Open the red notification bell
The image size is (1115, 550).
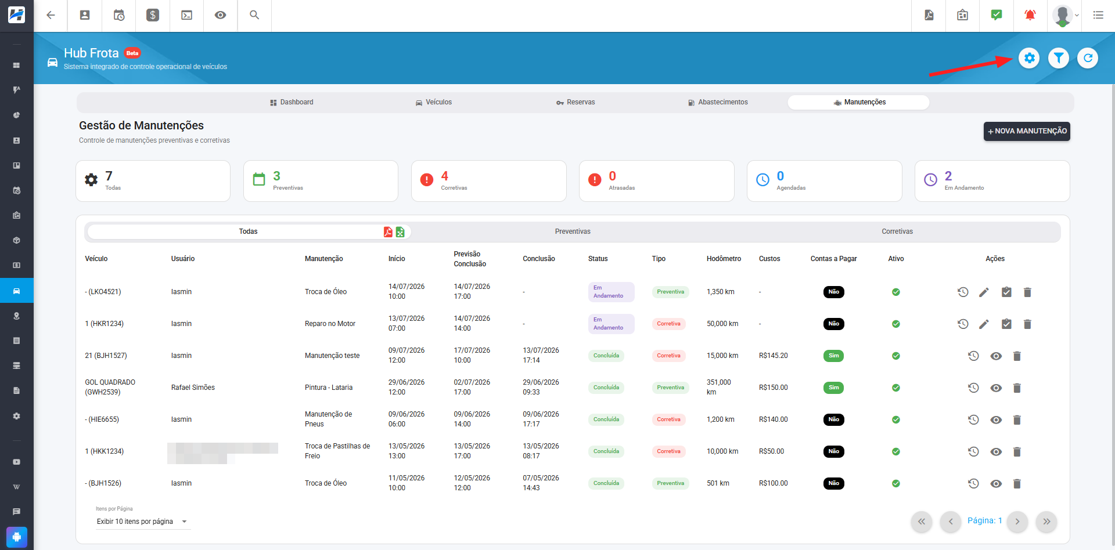click(1030, 15)
